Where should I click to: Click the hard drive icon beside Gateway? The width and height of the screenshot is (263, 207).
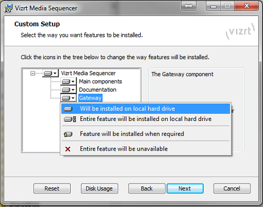point(66,98)
